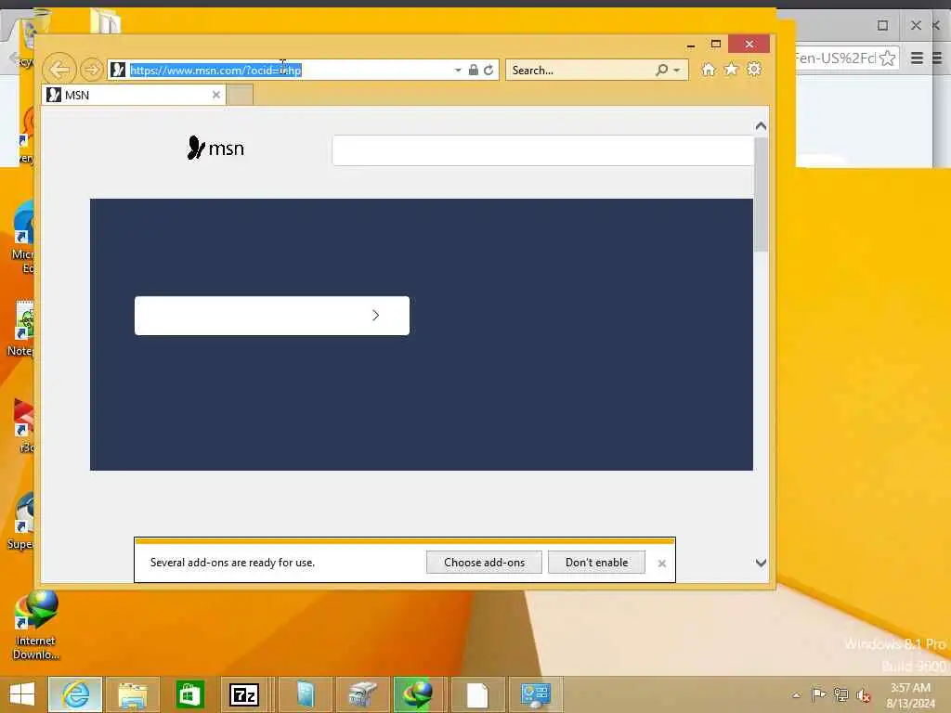
Task: Open the light blue folder taskbar icon
Action: 305,694
